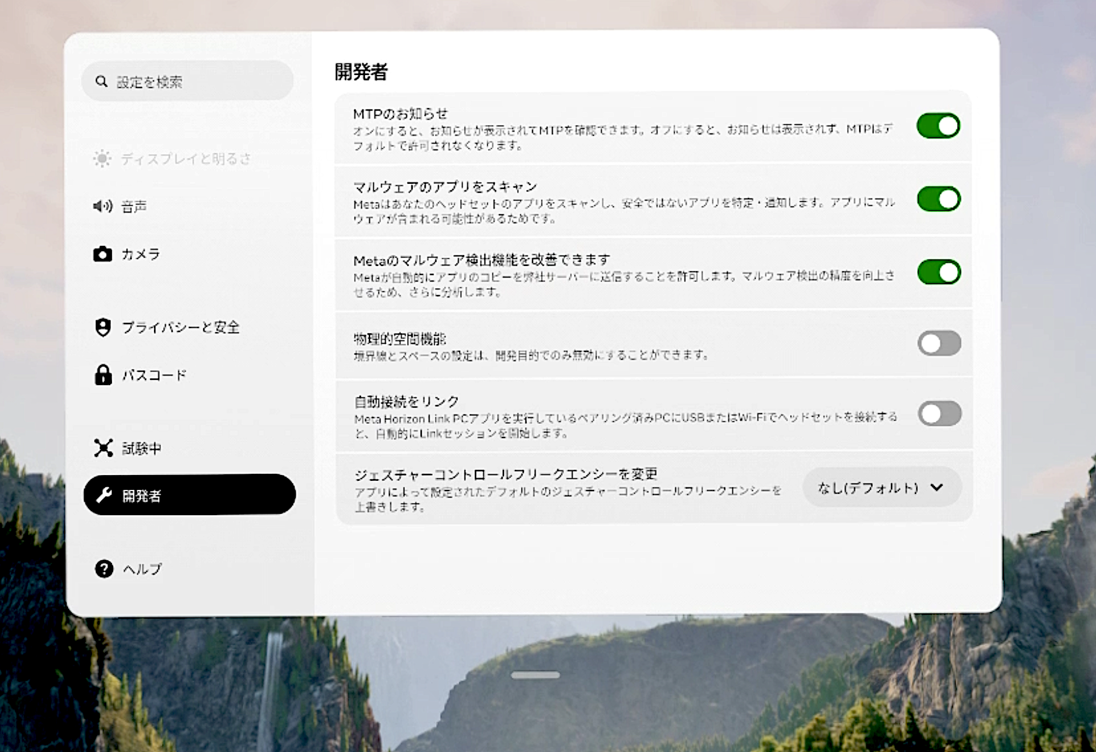Turn on the 自動接続をリンク switch
Image resolution: width=1096 pixels, height=752 pixels.
pos(939,414)
